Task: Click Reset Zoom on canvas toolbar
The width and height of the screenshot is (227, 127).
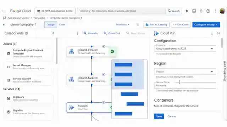Action: tap(135, 33)
